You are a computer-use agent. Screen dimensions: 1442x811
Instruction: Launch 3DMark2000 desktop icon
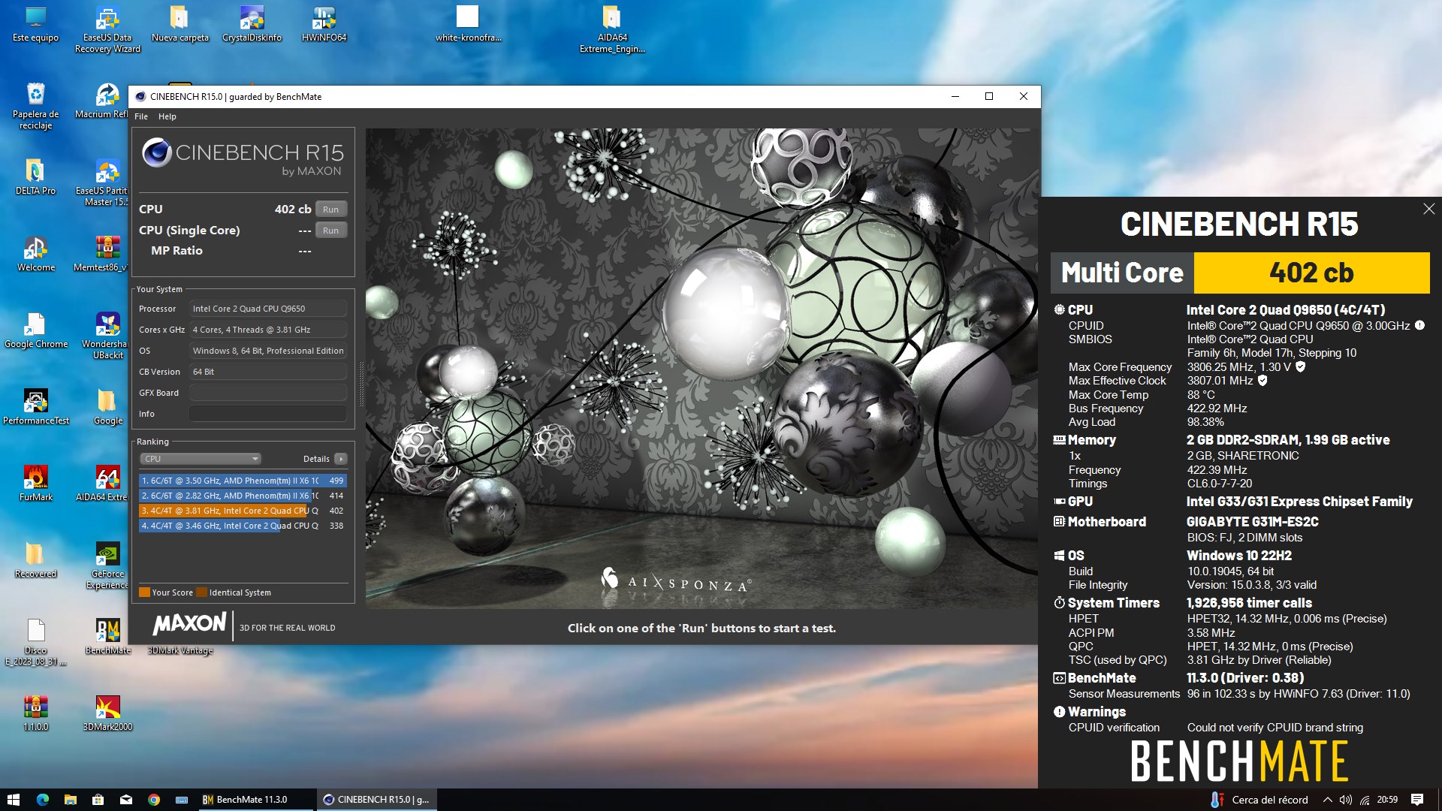[x=107, y=713]
